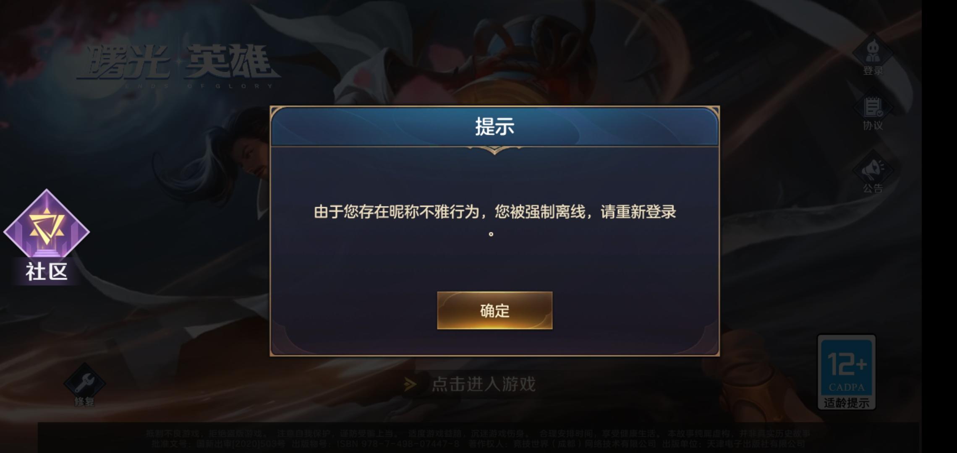
Task: Click the 公告 text label
Action: point(873,188)
